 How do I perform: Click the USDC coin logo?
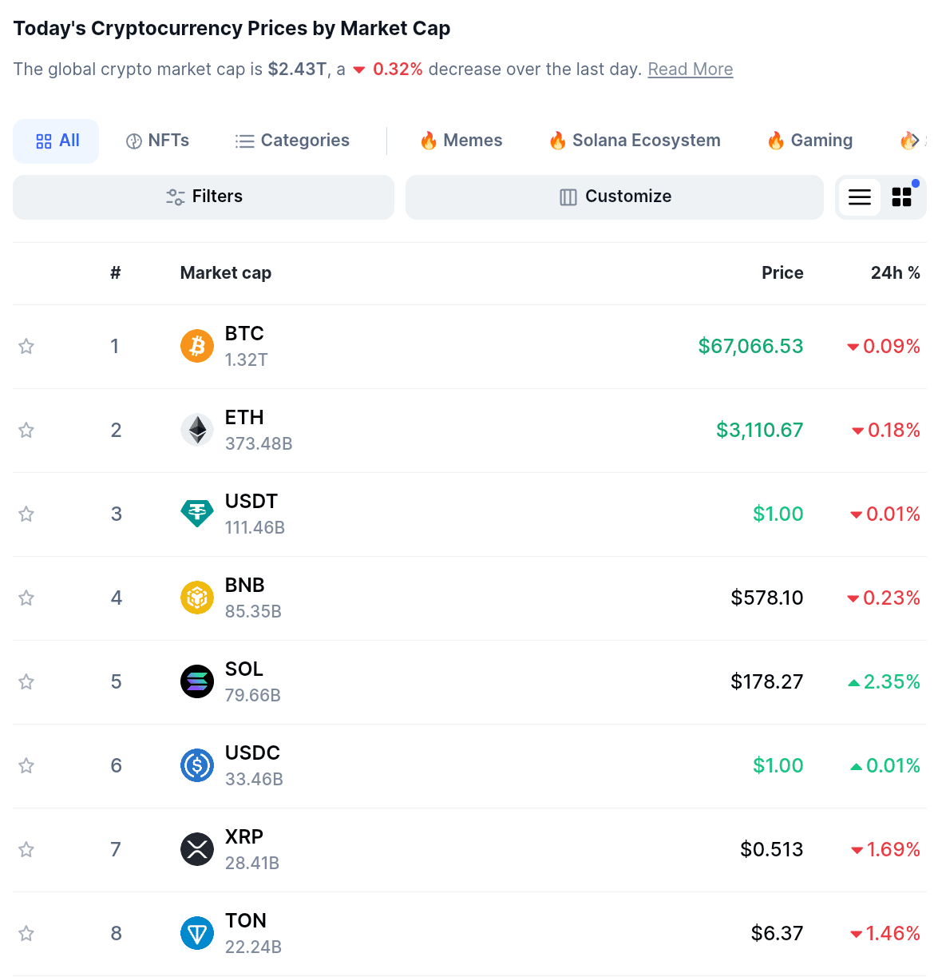pyautogui.click(x=197, y=765)
